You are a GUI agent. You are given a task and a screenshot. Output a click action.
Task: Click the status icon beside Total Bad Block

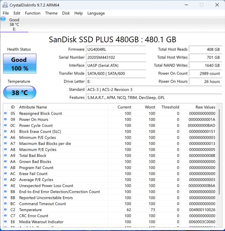click(5, 156)
